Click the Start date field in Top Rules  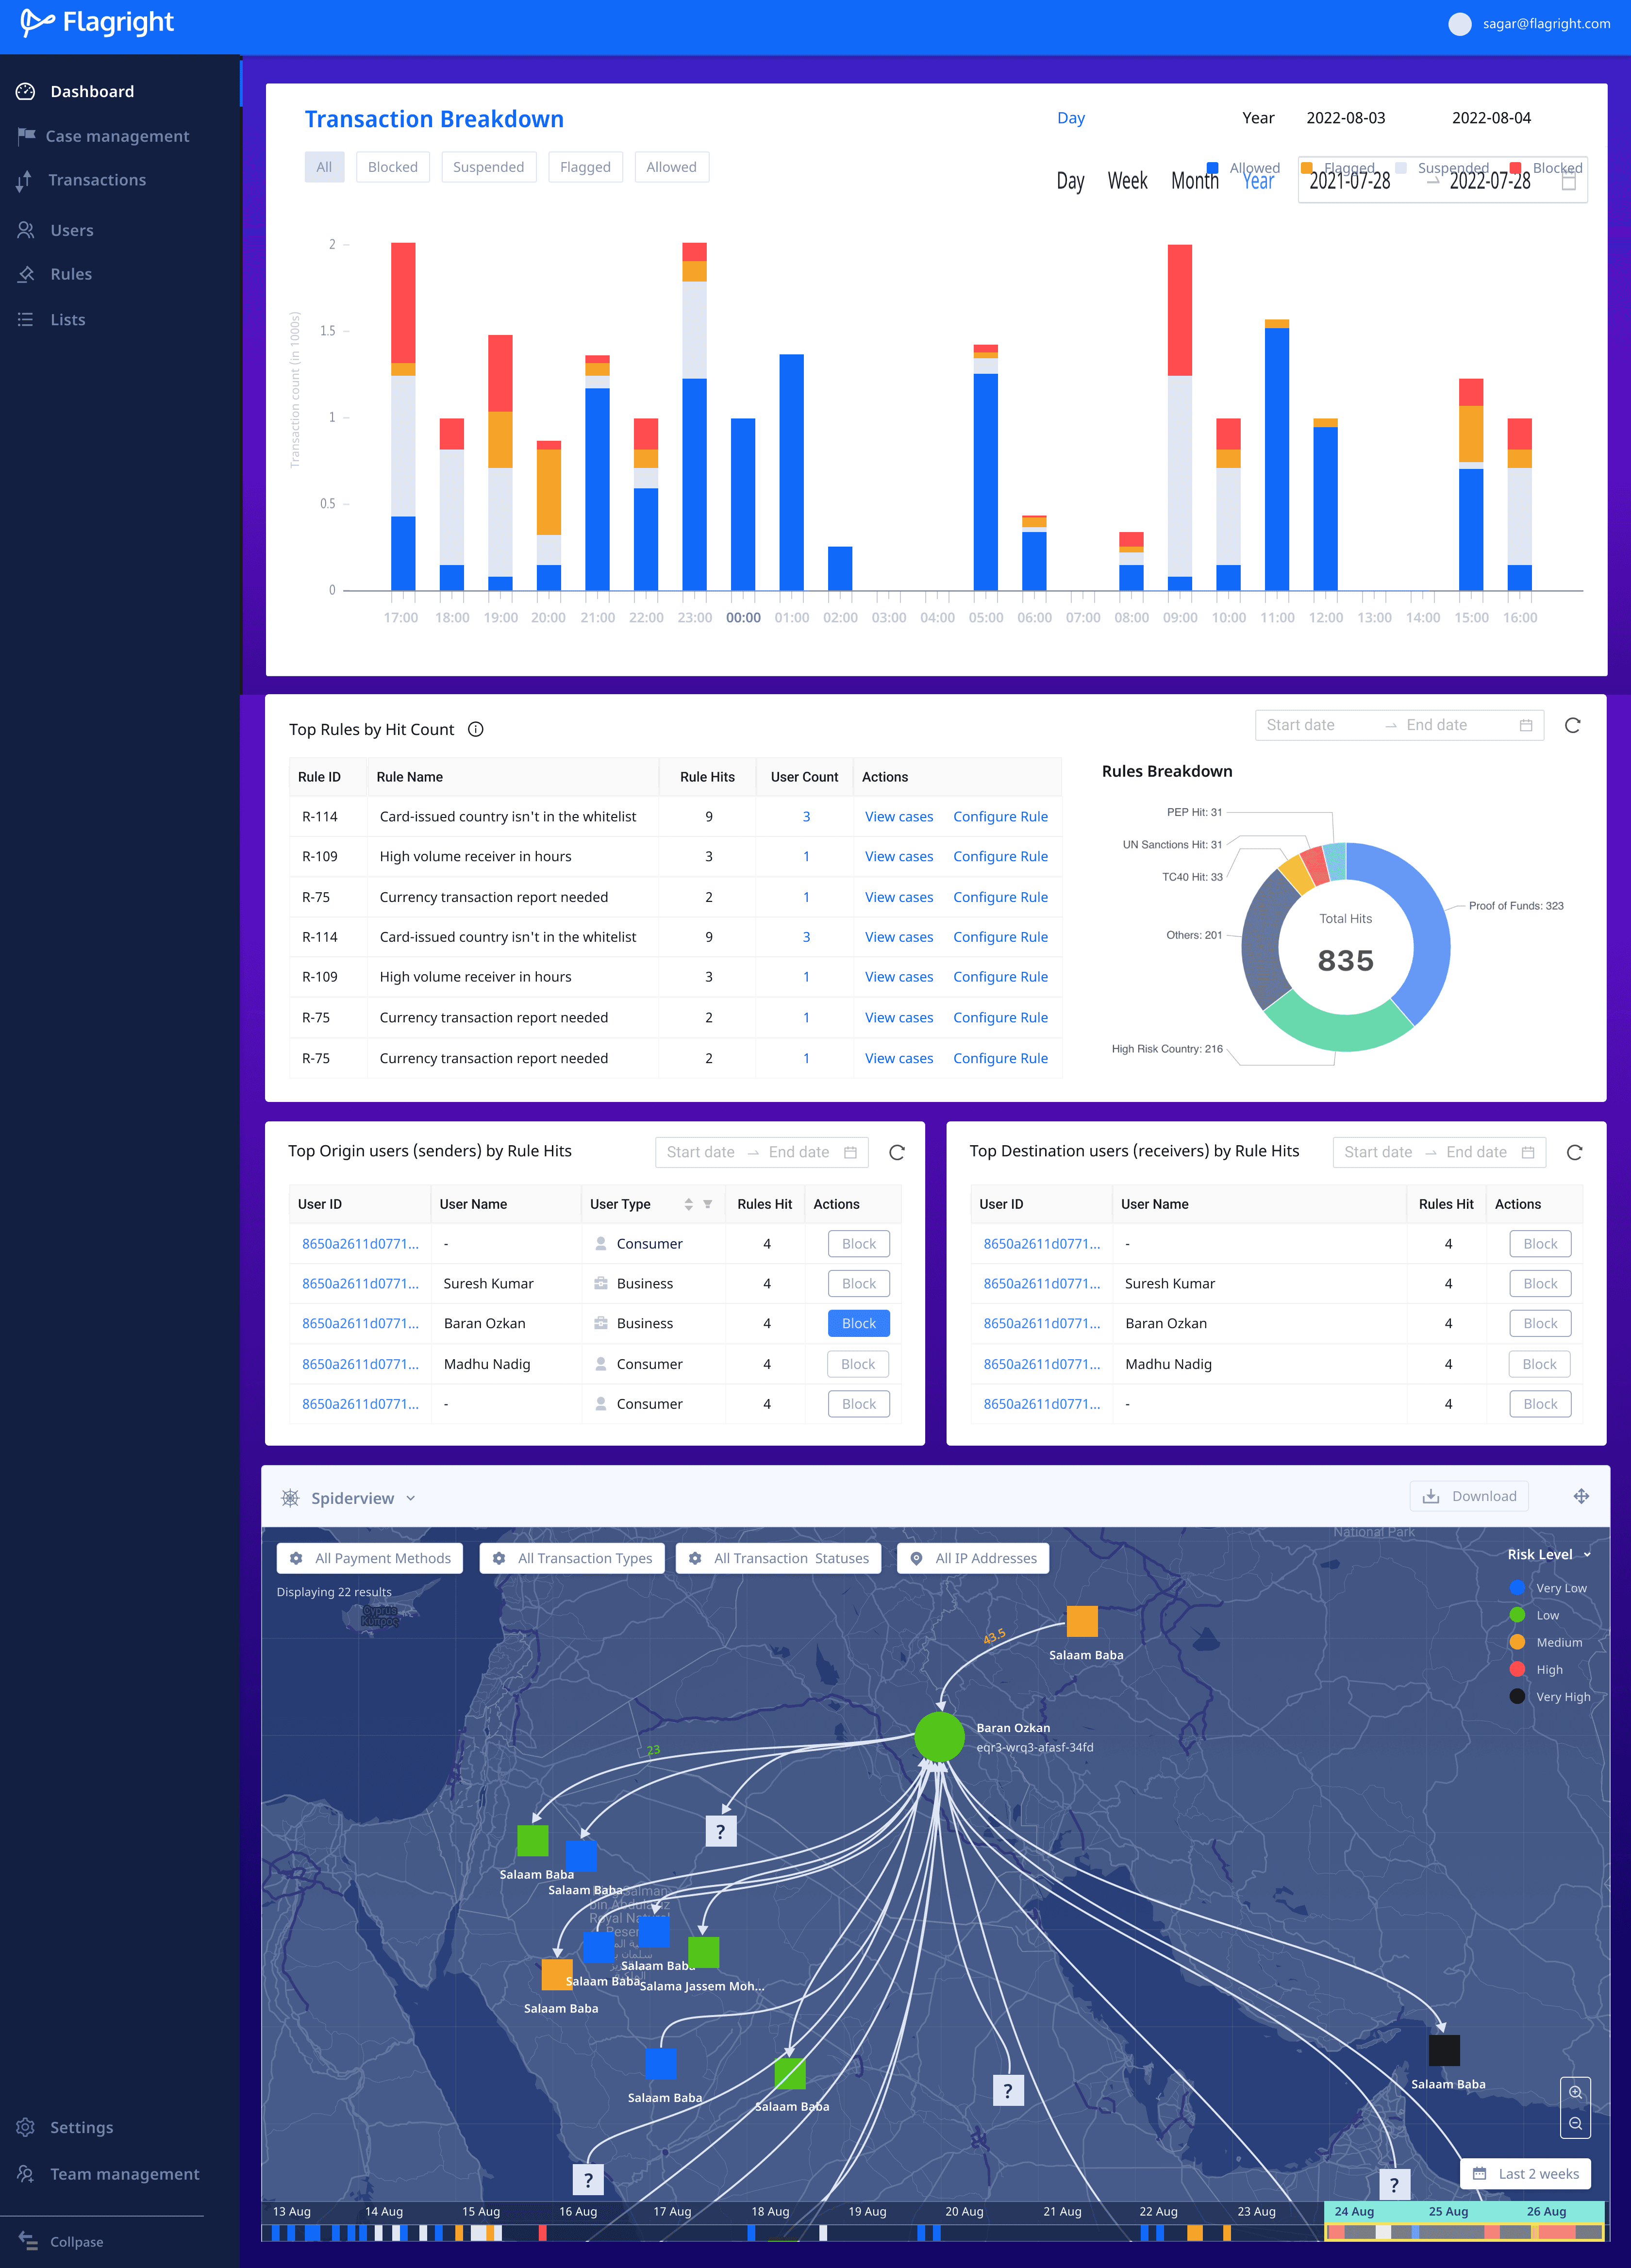(1300, 725)
